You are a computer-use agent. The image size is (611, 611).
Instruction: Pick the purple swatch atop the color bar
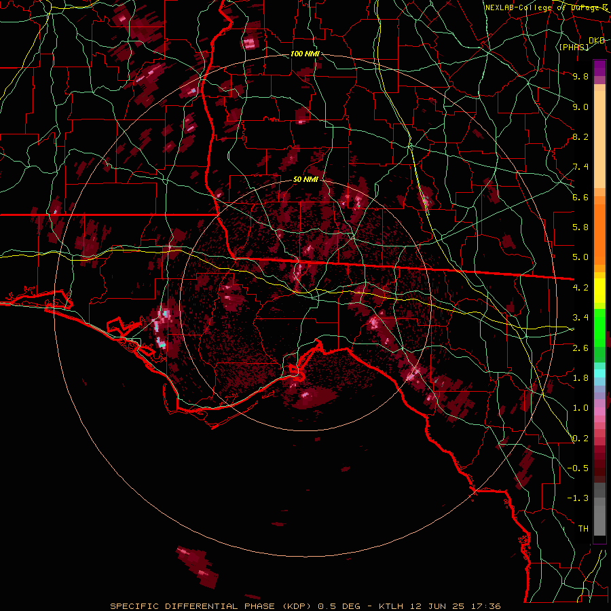(x=599, y=68)
